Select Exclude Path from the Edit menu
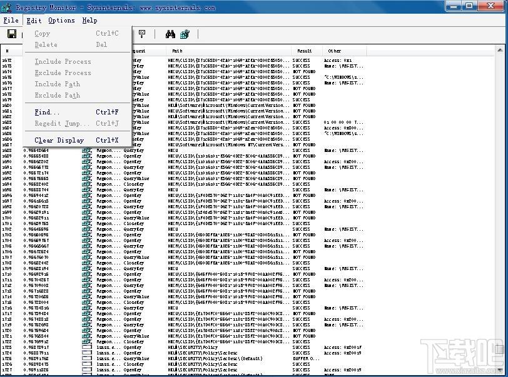This screenshot has height=377, width=508. tap(63, 95)
